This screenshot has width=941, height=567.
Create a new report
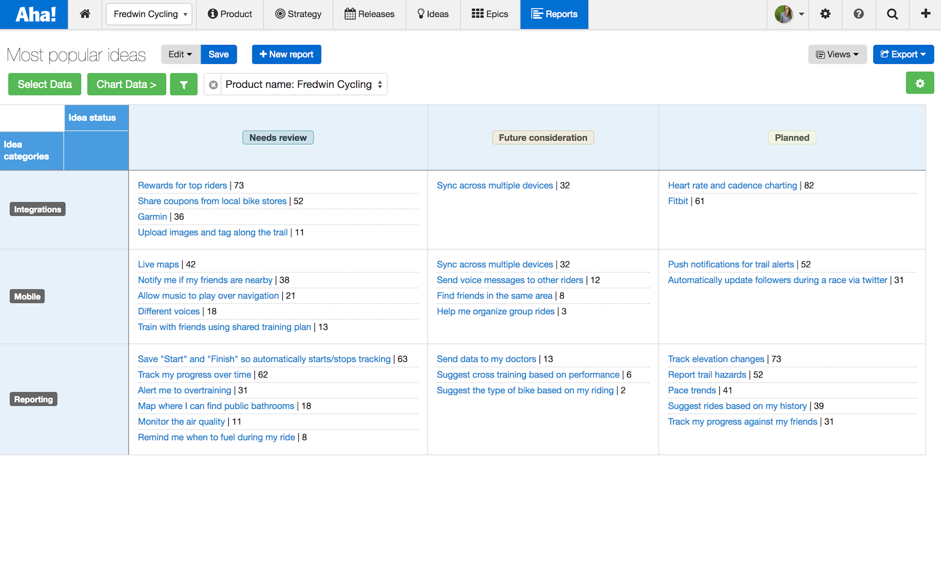tap(286, 55)
